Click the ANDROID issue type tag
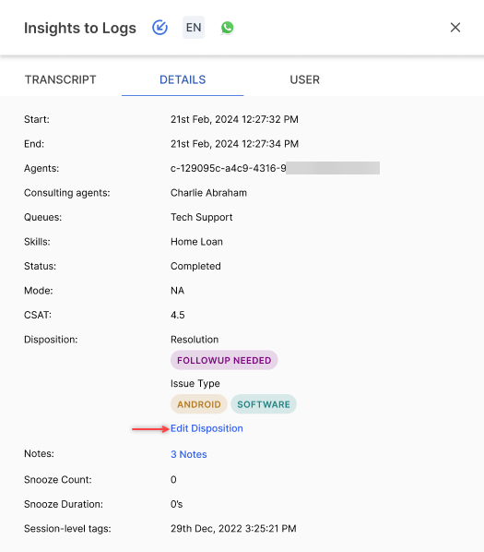 199,404
